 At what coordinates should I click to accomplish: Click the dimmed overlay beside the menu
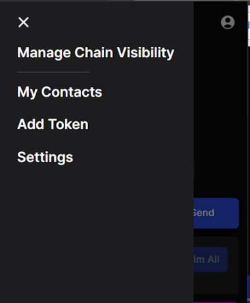click(219, 110)
